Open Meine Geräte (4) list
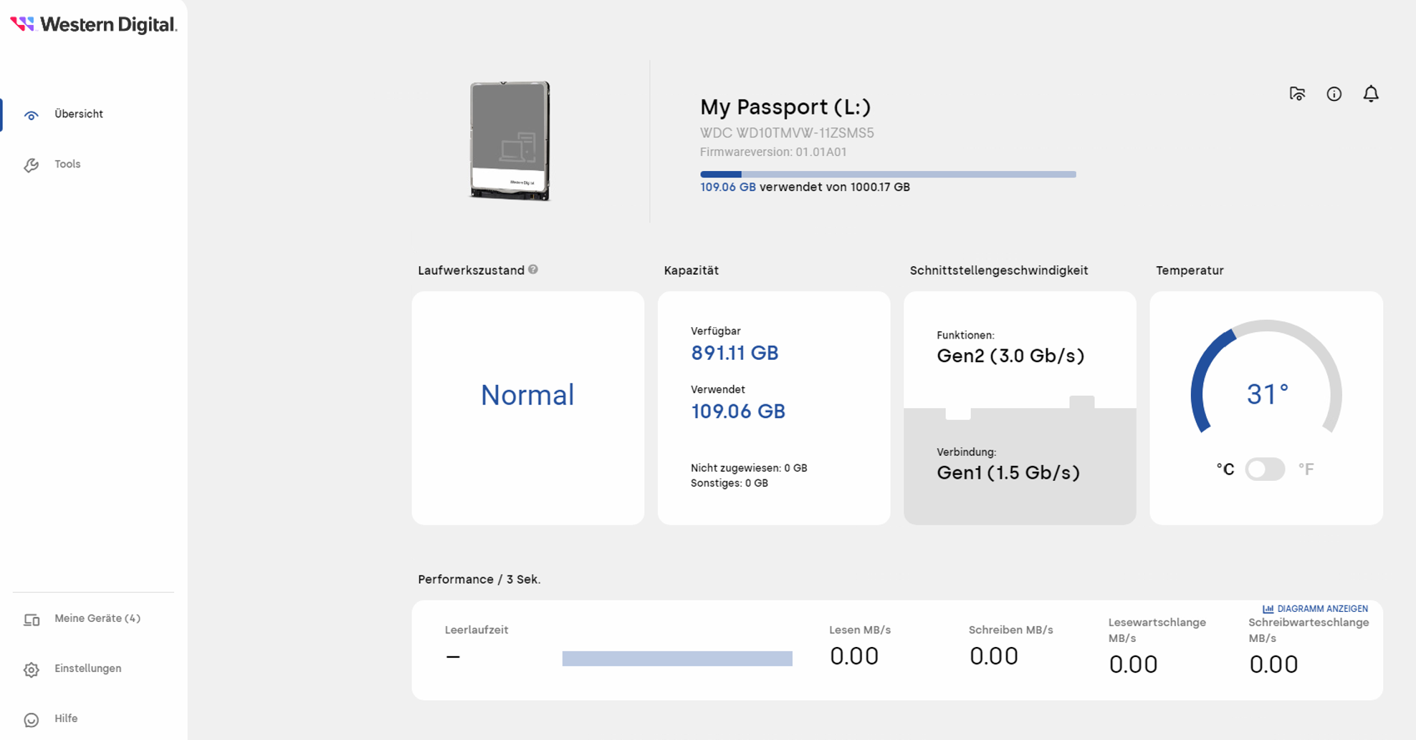Viewport: 1416px width, 740px height. 97,618
